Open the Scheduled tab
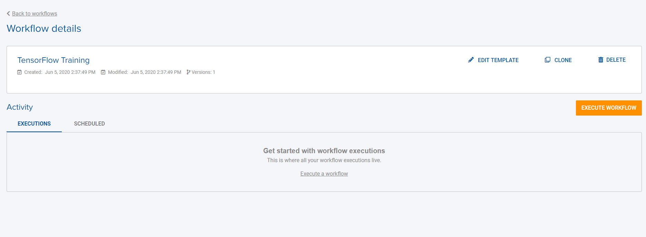This screenshot has width=646, height=237. tap(89, 123)
